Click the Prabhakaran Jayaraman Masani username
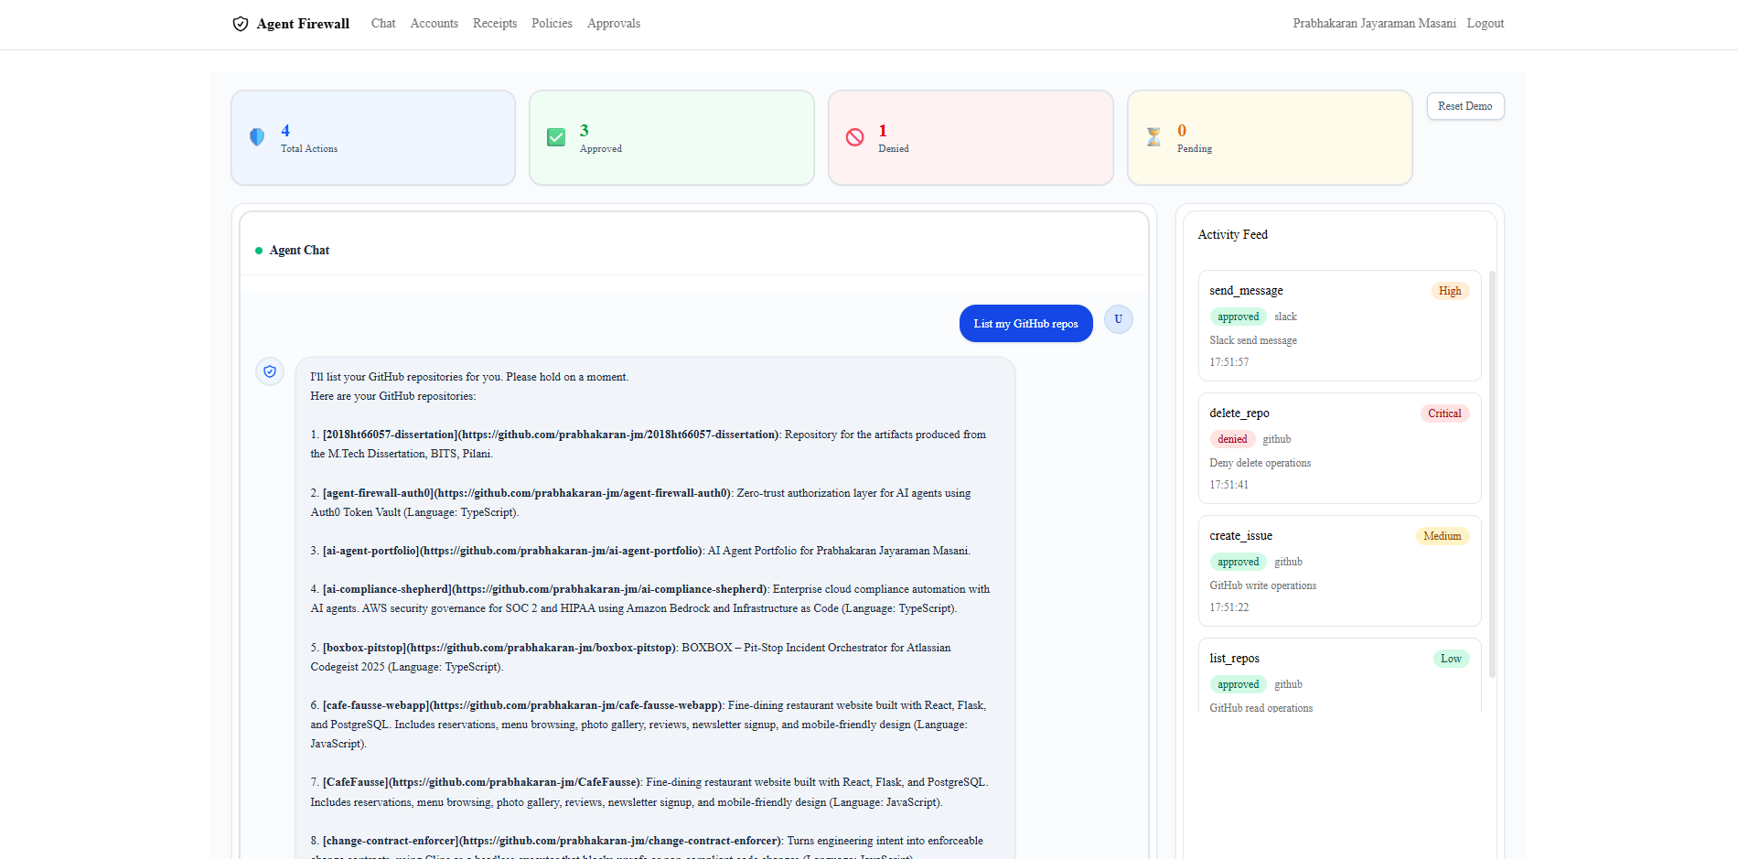Image resolution: width=1738 pixels, height=859 pixels. click(1375, 24)
